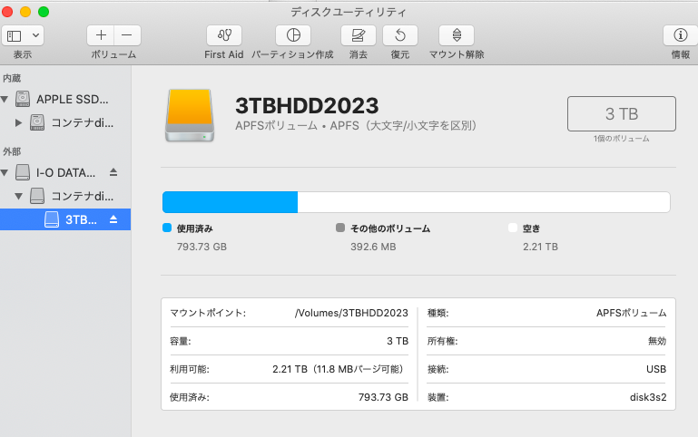698x437 pixels.
Task: Click the white free-space bar segment
Action: coord(484,202)
